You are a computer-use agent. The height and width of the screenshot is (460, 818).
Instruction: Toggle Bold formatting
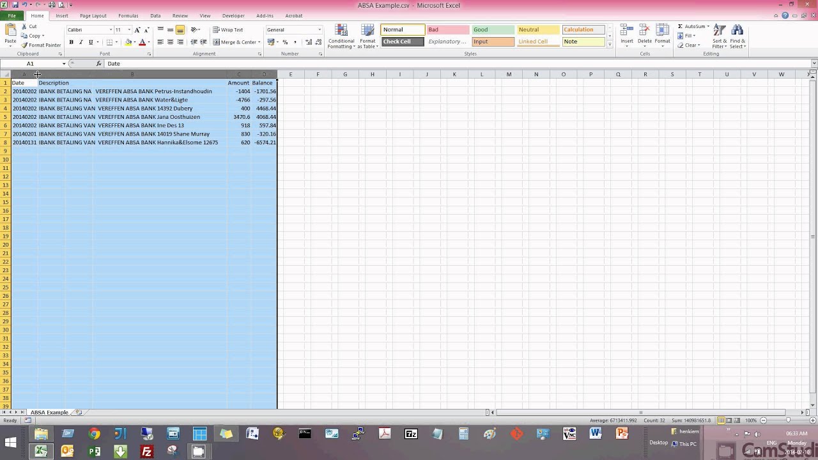pos(72,42)
